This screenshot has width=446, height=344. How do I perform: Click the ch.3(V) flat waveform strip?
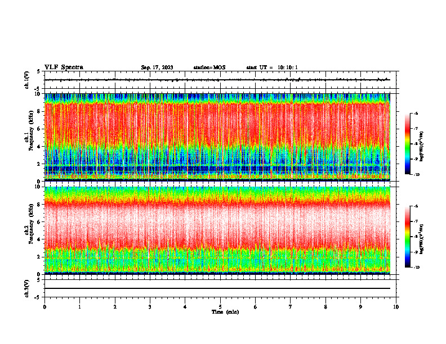coord(220,288)
